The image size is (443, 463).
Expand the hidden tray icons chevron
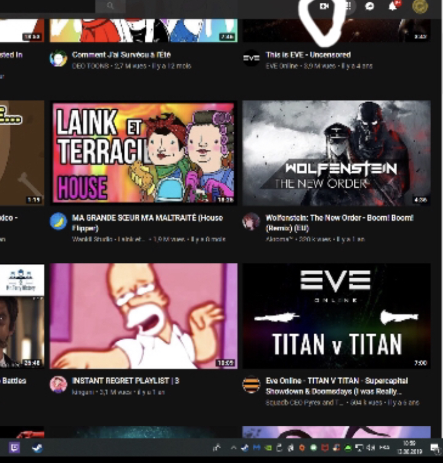234,448
